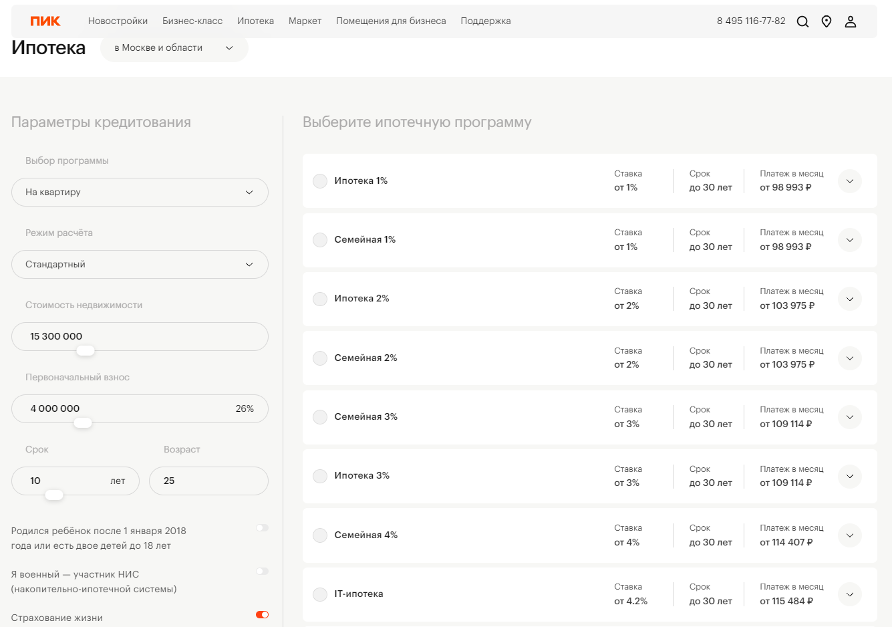This screenshot has height=627, width=892.
Task: Open the location pin icon
Action: pos(827,21)
